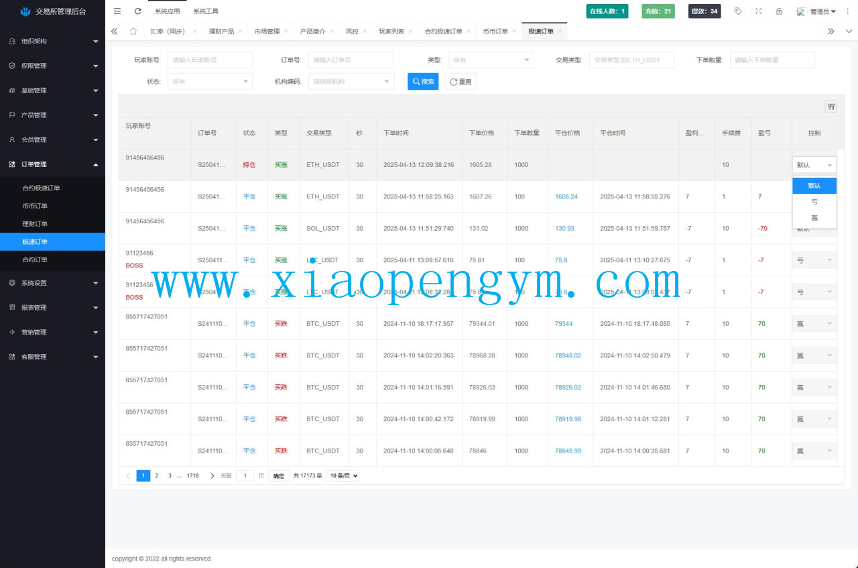Image resolution: width=858 pixels, height=568 pixels.
Task: Expand the 组织架构 sidebar menu
Action: click(x=52, y=41)
